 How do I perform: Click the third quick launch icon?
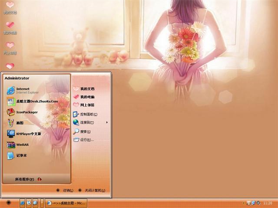point(35,203)
